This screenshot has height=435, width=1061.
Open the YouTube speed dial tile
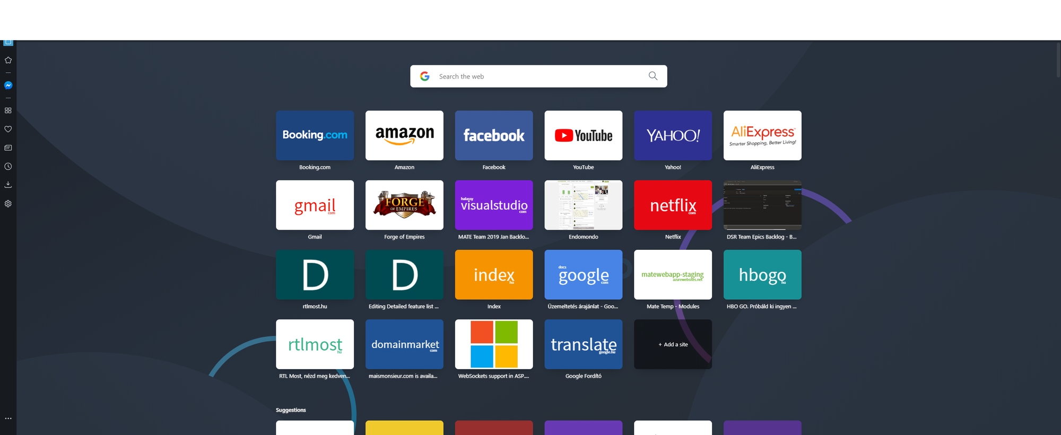coord(584,135)
